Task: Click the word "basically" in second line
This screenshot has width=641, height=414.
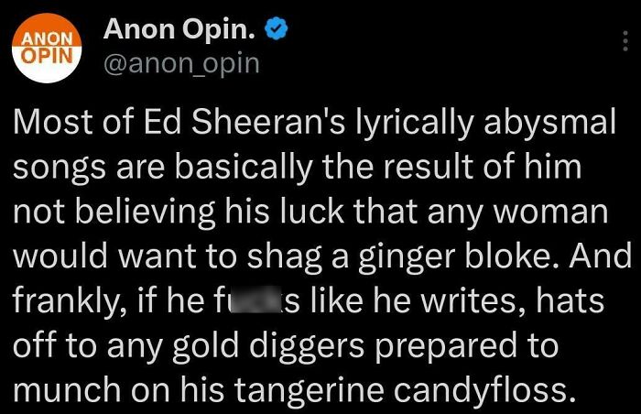Action: tap(244, 169)
